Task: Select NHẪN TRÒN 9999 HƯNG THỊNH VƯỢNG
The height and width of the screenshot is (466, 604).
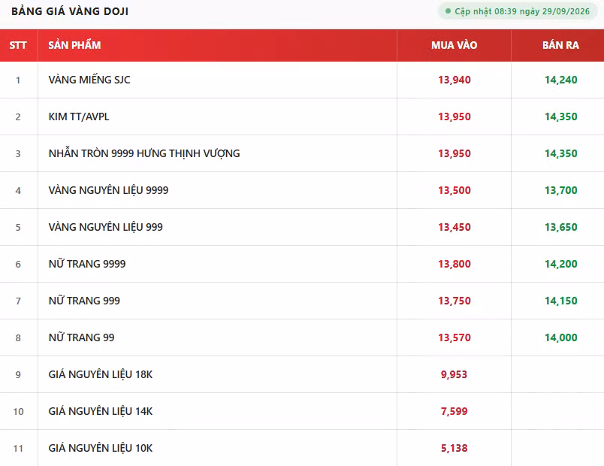Action: [x=144, y=153]
